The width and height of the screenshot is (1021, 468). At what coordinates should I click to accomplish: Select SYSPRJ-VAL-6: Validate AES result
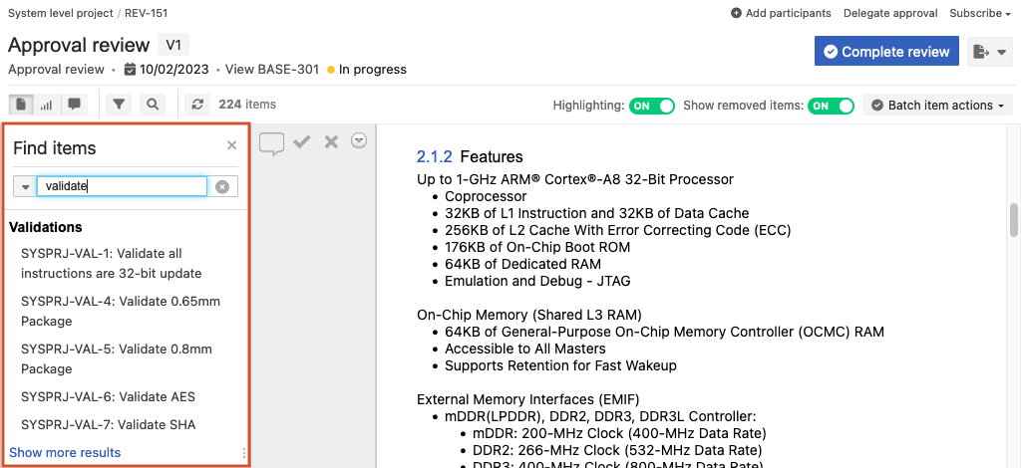[108, 396]
